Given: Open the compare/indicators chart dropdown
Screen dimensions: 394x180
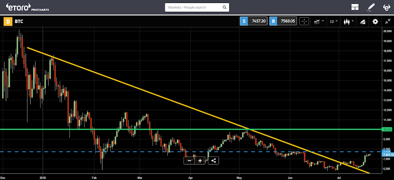Looking at the screenshot, I should [x=319, y=22].
